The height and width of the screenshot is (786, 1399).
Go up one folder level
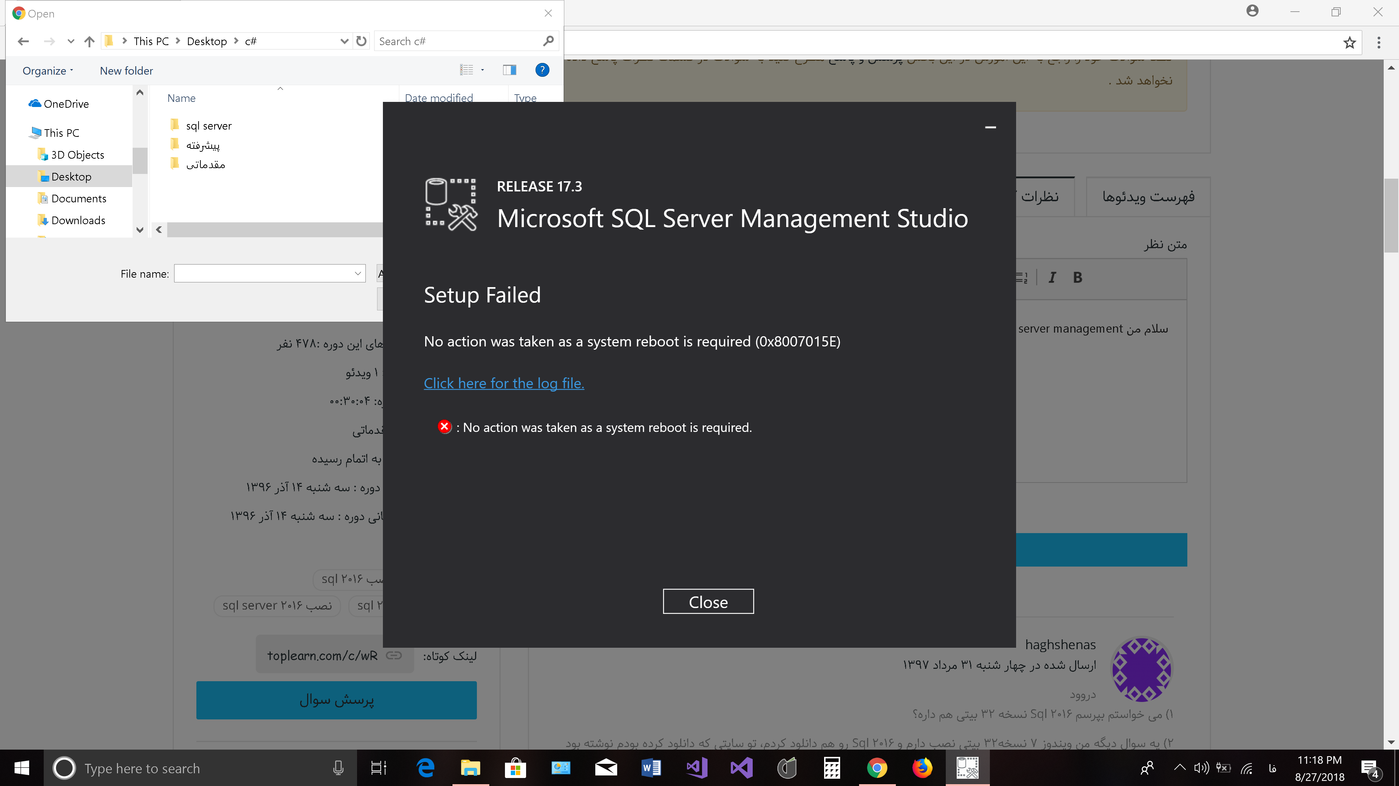click(x=90, y=41)
